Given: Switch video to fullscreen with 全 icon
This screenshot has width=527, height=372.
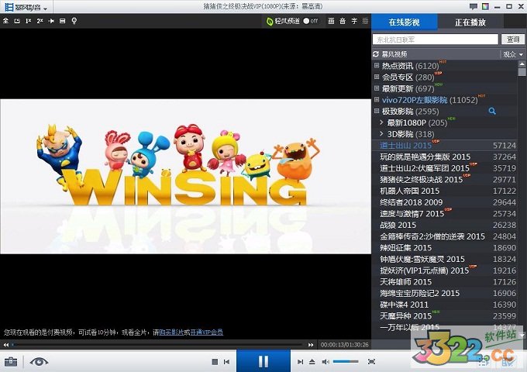Looking at the screenshot, I should (x=5, y=21).
